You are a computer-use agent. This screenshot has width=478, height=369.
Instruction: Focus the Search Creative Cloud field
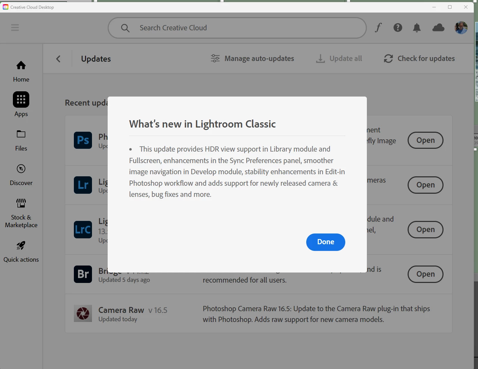pos(237,28)
